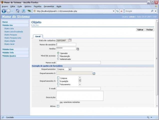
Task: Open the Objeto Pesquisa link
Action: point(10,35)
